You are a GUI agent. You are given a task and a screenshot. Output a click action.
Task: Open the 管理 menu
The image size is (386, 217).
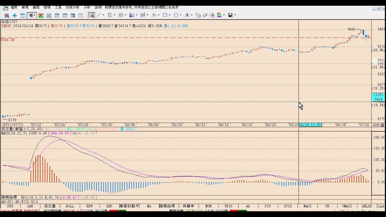[x=47, y=7]
